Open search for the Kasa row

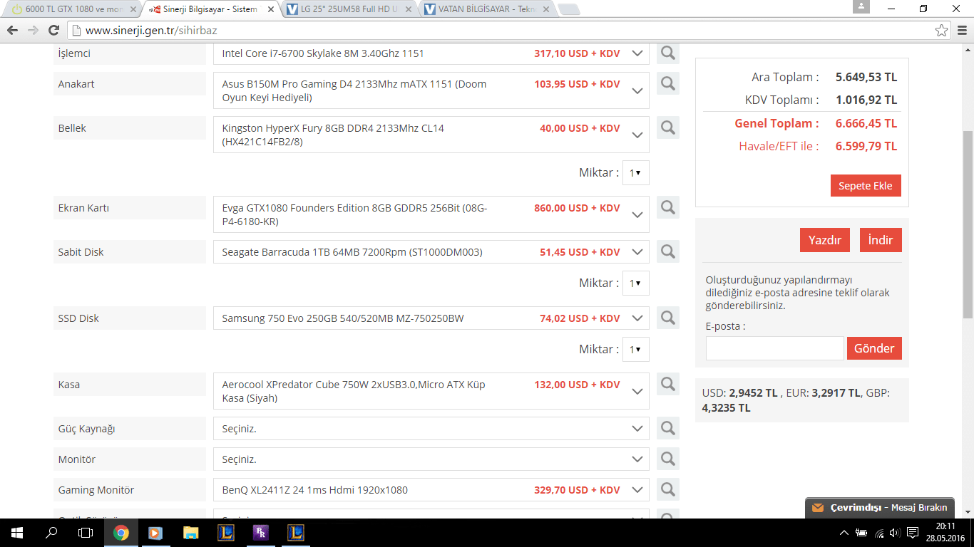click(x=668, y=384)
